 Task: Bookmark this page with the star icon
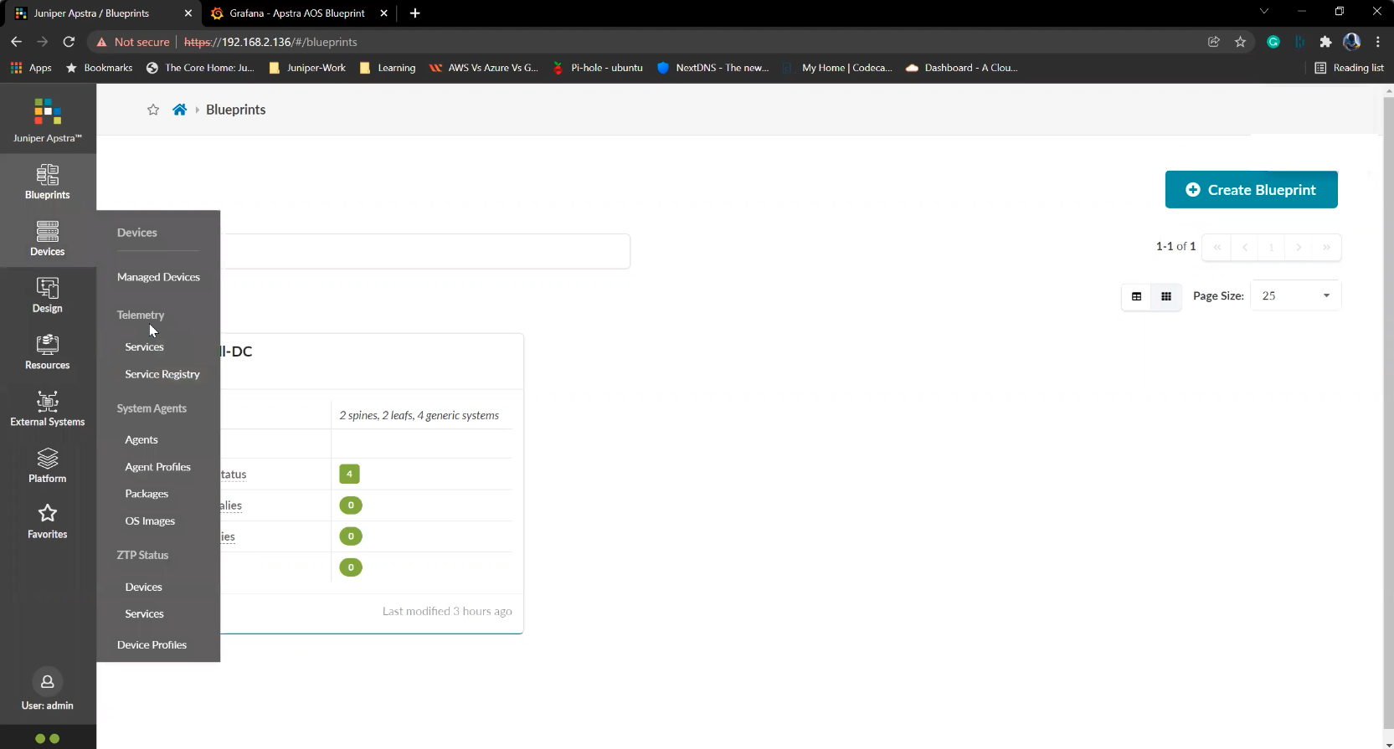1240,42
